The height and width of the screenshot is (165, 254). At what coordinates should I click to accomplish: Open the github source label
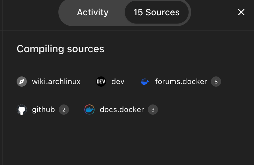pyautogui.click(x=43, y=110)
